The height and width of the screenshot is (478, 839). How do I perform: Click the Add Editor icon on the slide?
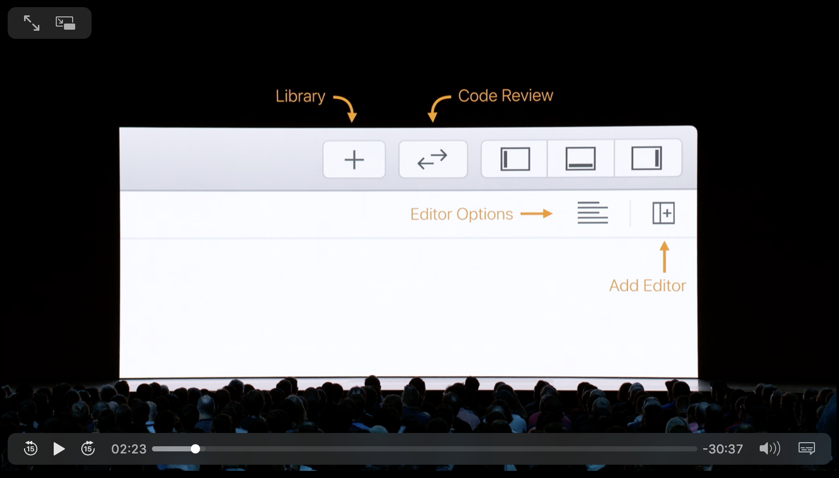coord(664,213)
